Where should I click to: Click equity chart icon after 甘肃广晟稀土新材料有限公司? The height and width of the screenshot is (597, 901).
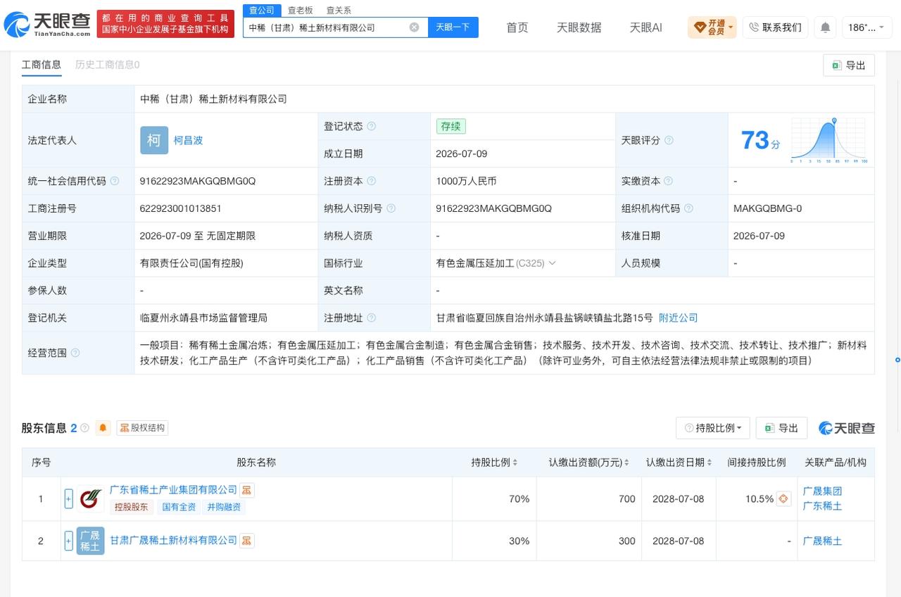pyautogui.click(x=246, y=541)
